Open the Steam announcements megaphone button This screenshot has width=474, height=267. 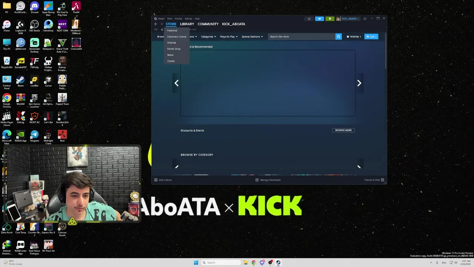[319, 19]
